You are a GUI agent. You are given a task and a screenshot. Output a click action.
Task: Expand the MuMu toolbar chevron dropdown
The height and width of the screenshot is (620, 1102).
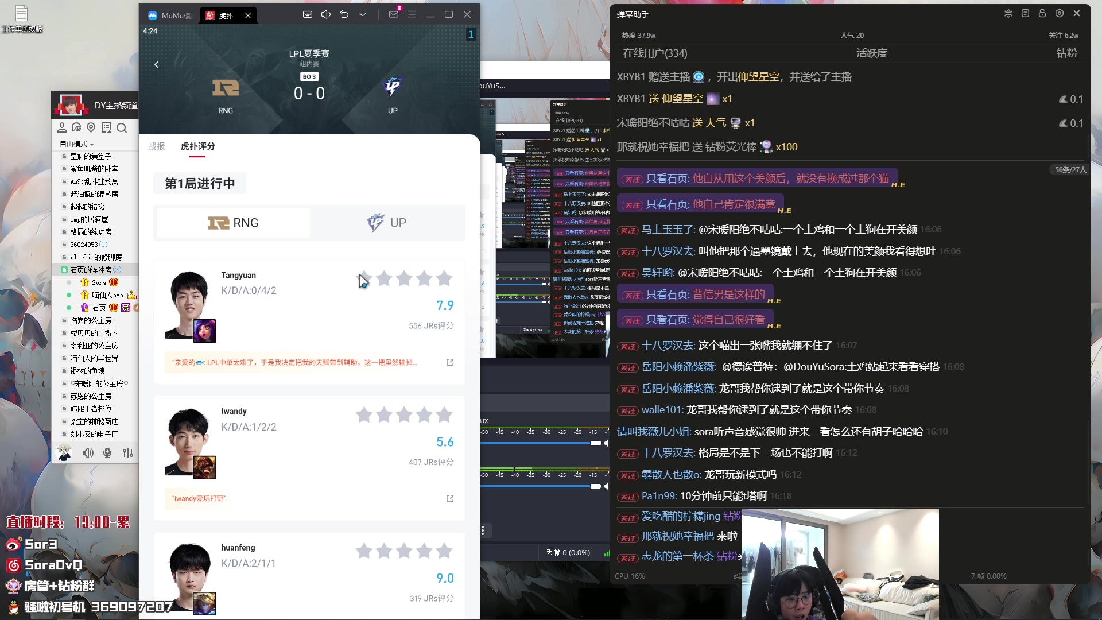pyautogui.click(x=363, y=15)
